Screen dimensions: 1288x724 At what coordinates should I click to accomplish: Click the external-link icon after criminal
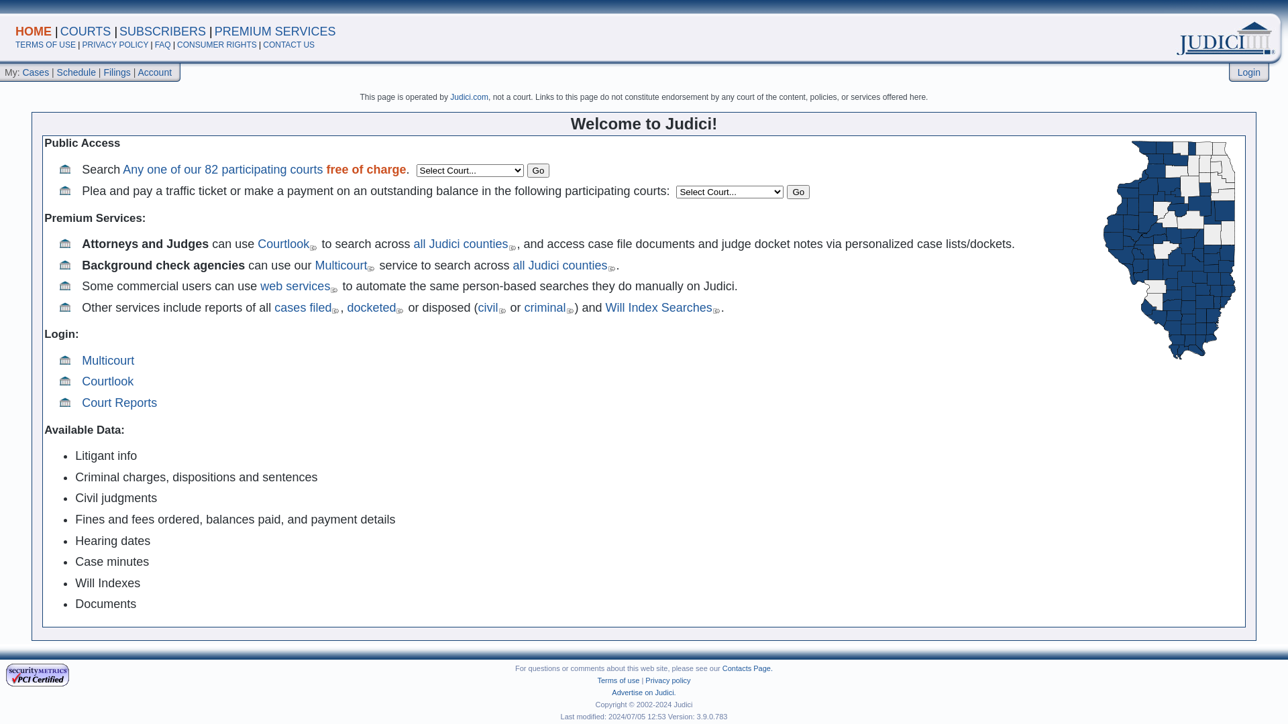(x=570, y=312)
